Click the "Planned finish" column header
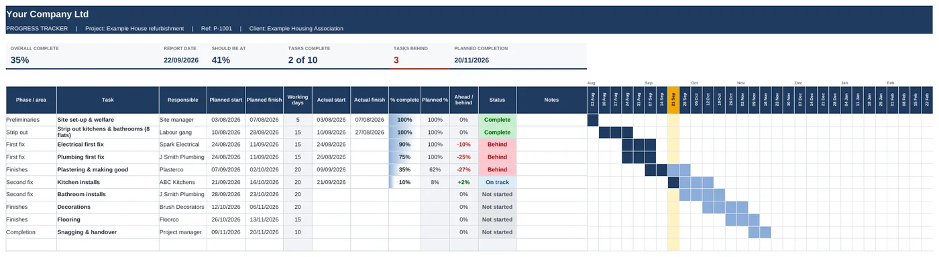939x257 pixels. pyautogui.click(x=264, y=100)
